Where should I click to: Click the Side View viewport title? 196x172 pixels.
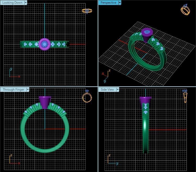coord(107,90)
